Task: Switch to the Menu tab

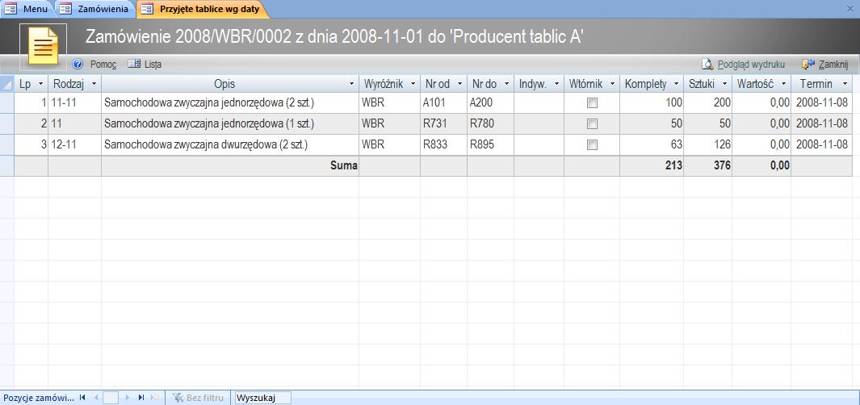Action: pos(27,8)
